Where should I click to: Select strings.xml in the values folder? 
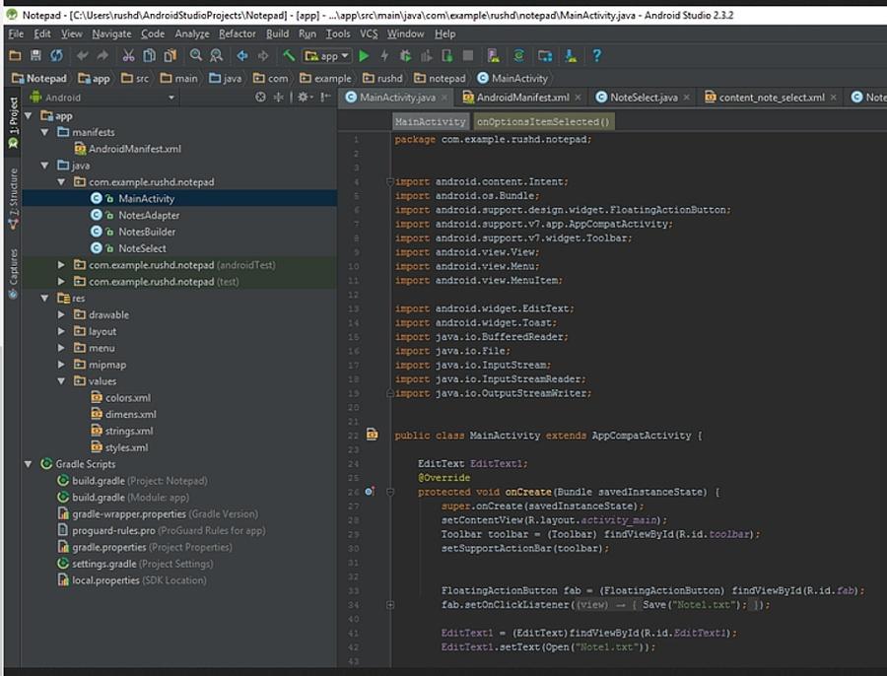tap(129, 431)
